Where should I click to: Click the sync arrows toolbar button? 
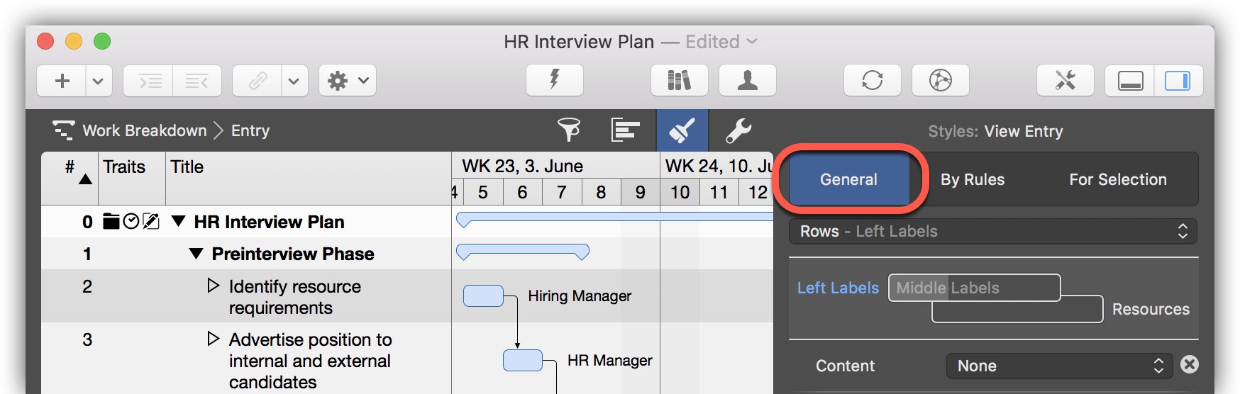pos(872,80)
